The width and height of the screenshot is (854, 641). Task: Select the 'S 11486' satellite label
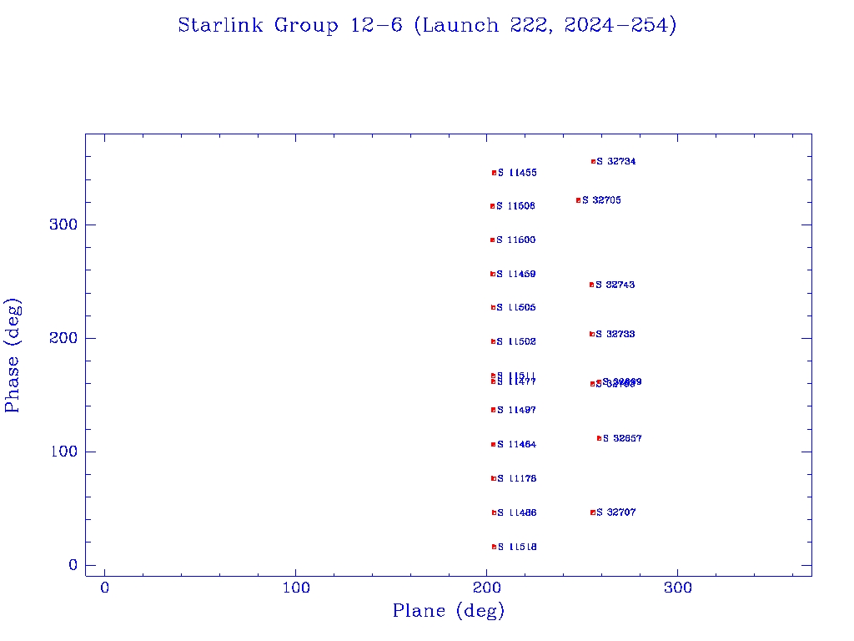tap(517, 513)
